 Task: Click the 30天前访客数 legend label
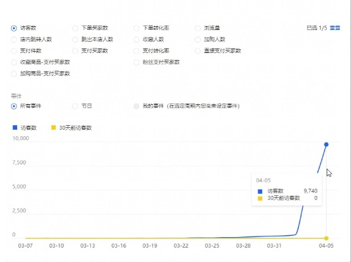pos(75,128)
